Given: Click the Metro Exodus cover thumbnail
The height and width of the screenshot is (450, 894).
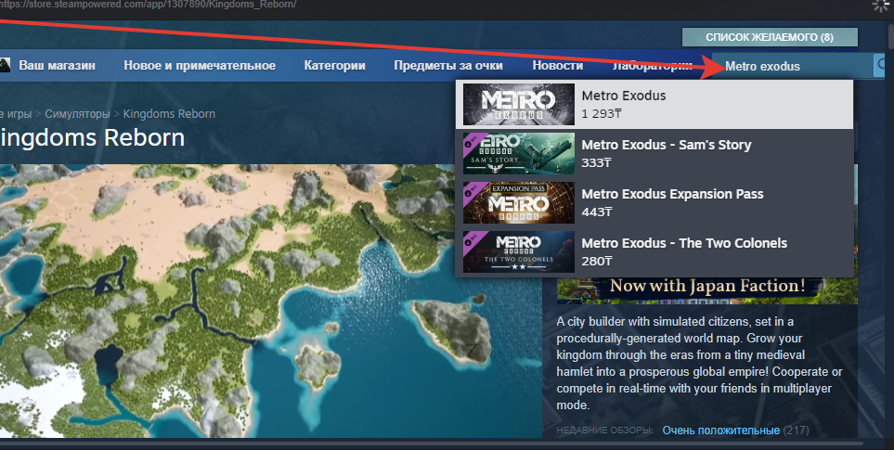Looking at the screenshot, I should coord(519,104).
